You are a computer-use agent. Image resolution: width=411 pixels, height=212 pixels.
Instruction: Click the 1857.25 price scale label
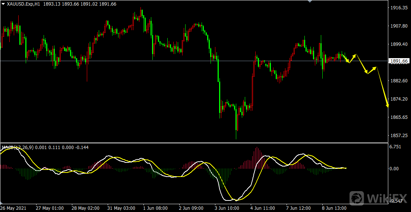tap(398, 136)
